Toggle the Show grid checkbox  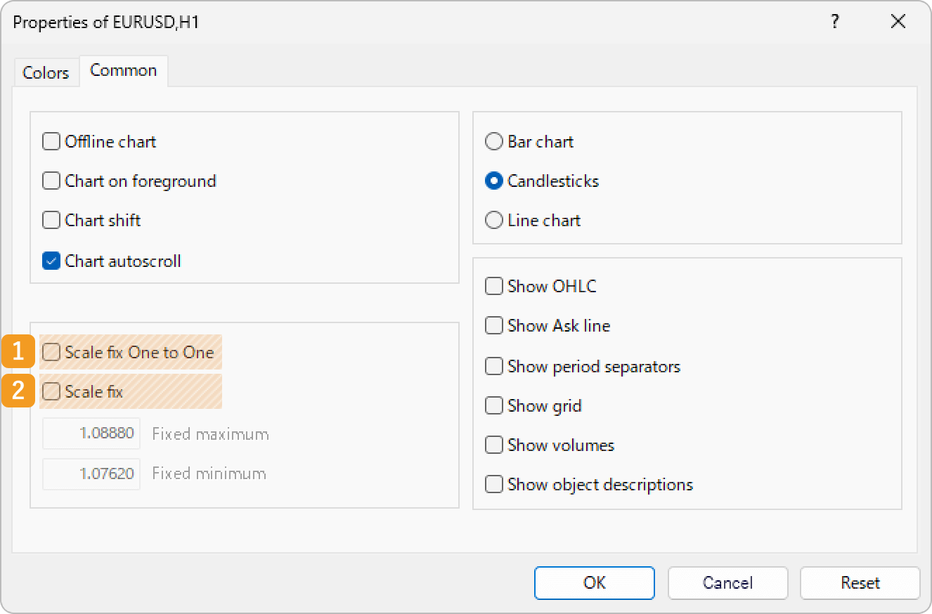494,406
